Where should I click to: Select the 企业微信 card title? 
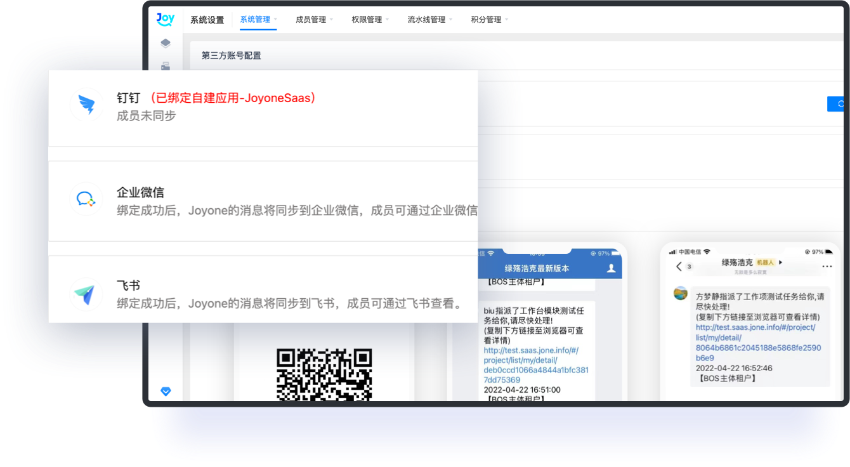pos(140,192)
